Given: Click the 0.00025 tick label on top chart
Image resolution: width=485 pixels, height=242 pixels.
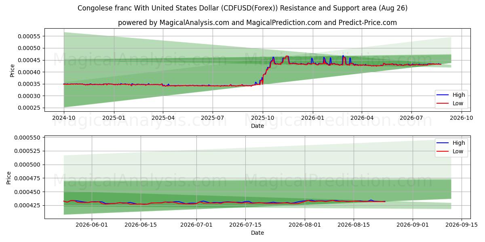Looking at the screenshot, I should pyautogui.click(x=29, y=108).
